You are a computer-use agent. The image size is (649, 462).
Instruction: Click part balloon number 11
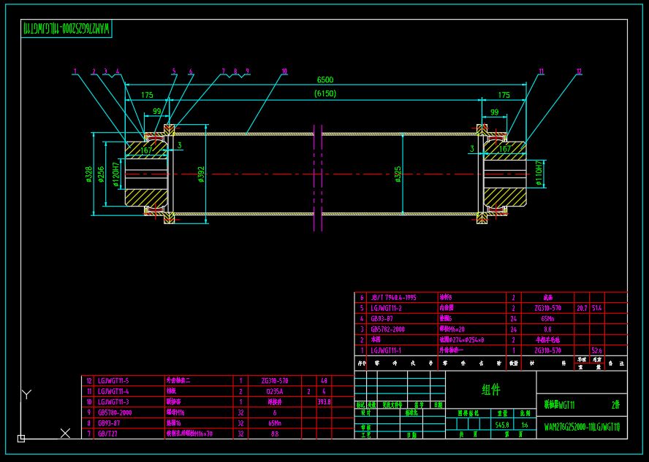click(x=541, y=72)
